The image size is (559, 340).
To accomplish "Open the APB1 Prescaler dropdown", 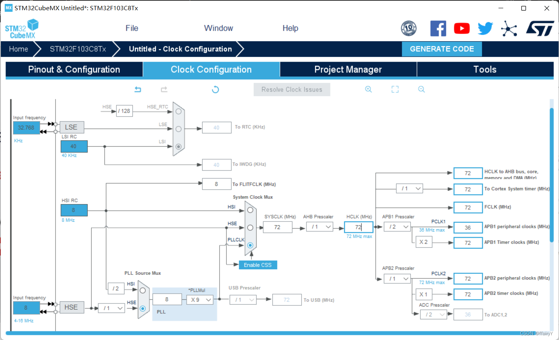I will coord(397,227).
